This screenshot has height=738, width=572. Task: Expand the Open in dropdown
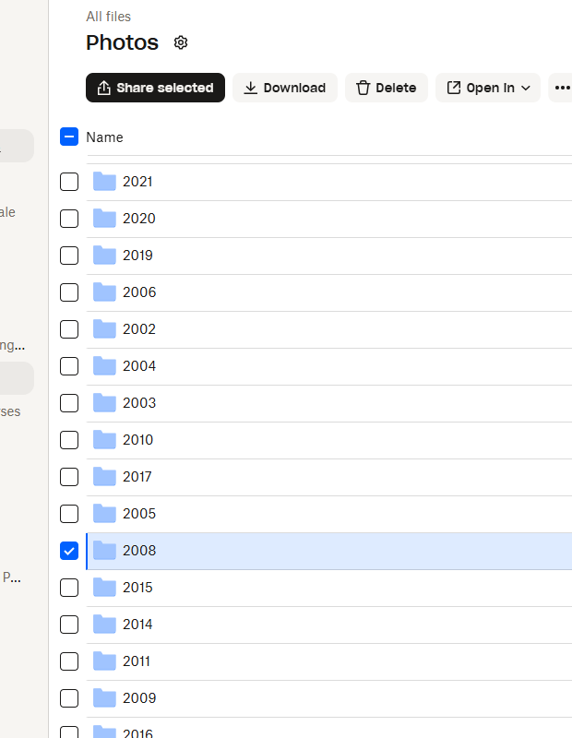pyautogui.click(x=488, y=88)
